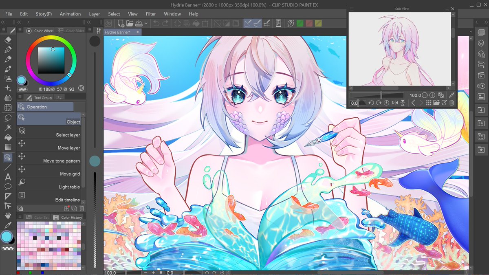Select the Edit timeline sub tool
This screenshot has height=275, width=489.
tap(49, 197)
